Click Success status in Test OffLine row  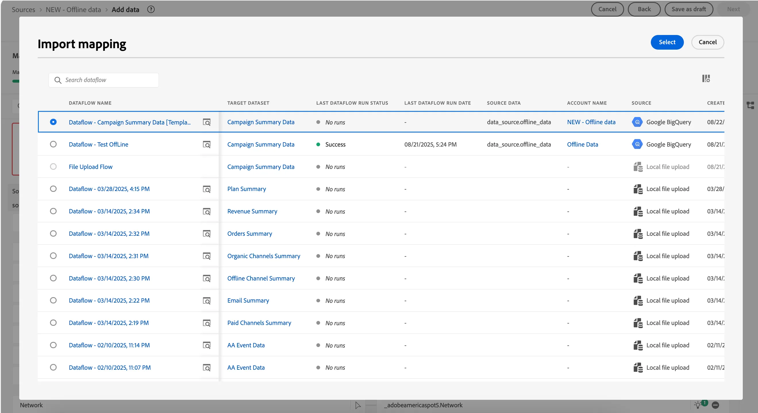click(x=335, y=144)
